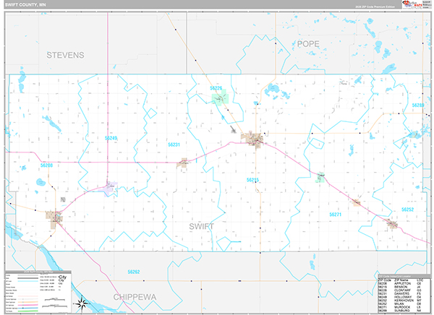Click the Benson city area at county center

(x=252, y=139)
